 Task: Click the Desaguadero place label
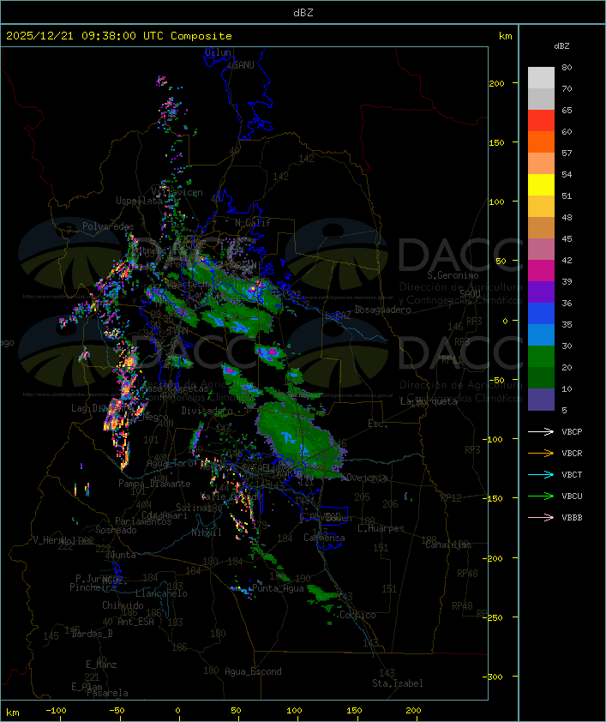pyautogui.click(x=383, y=310)
